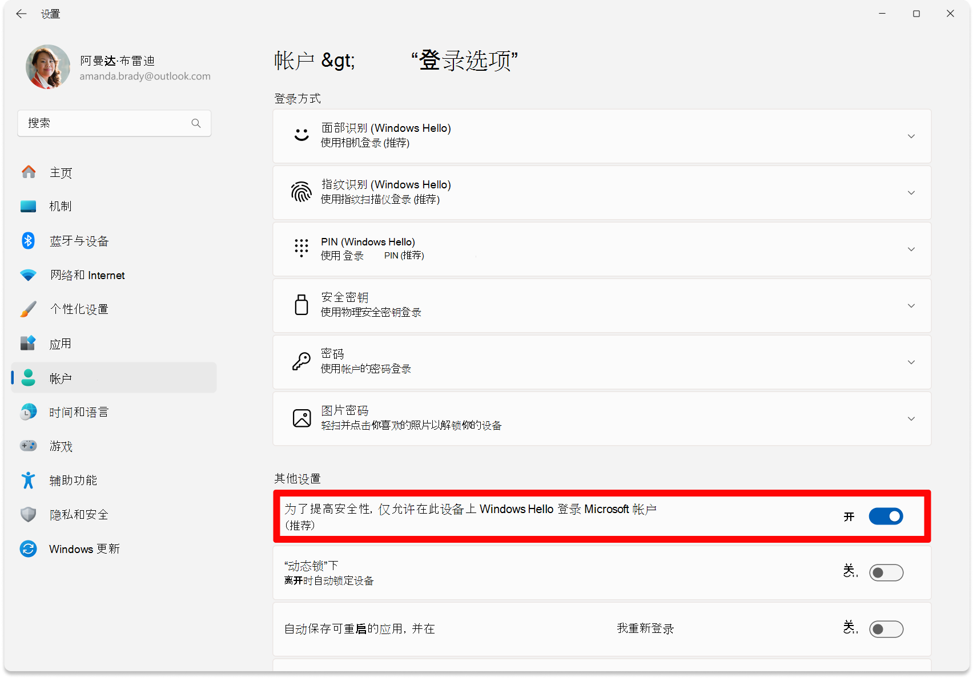Click the Wi-Fi icon beside 网络和 Internet
This screenshot has width=973, height=678.
28,275
